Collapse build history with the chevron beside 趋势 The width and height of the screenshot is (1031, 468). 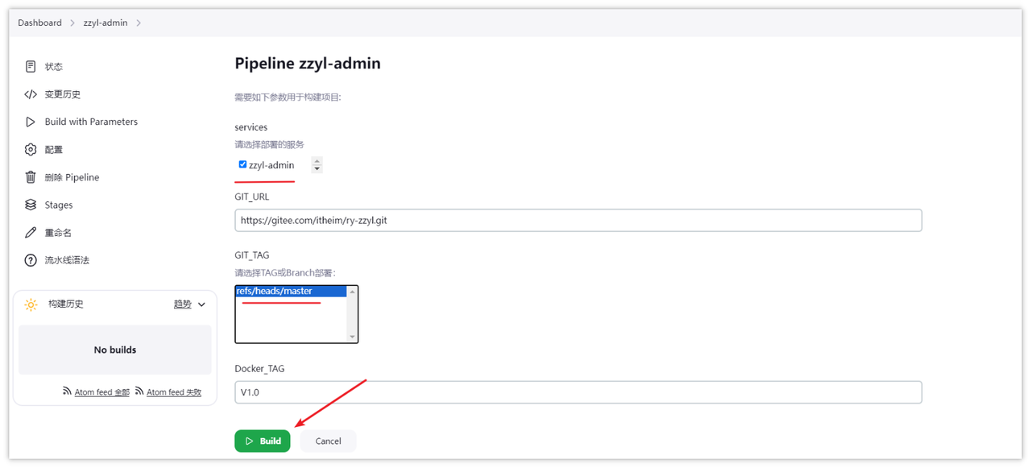(x=201, y=304)
